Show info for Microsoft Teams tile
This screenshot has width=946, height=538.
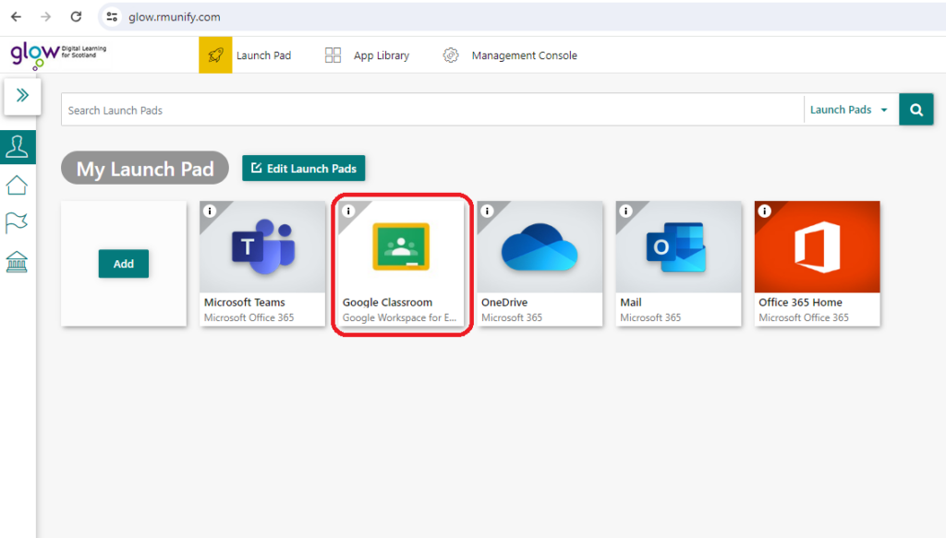click(210, 210)
